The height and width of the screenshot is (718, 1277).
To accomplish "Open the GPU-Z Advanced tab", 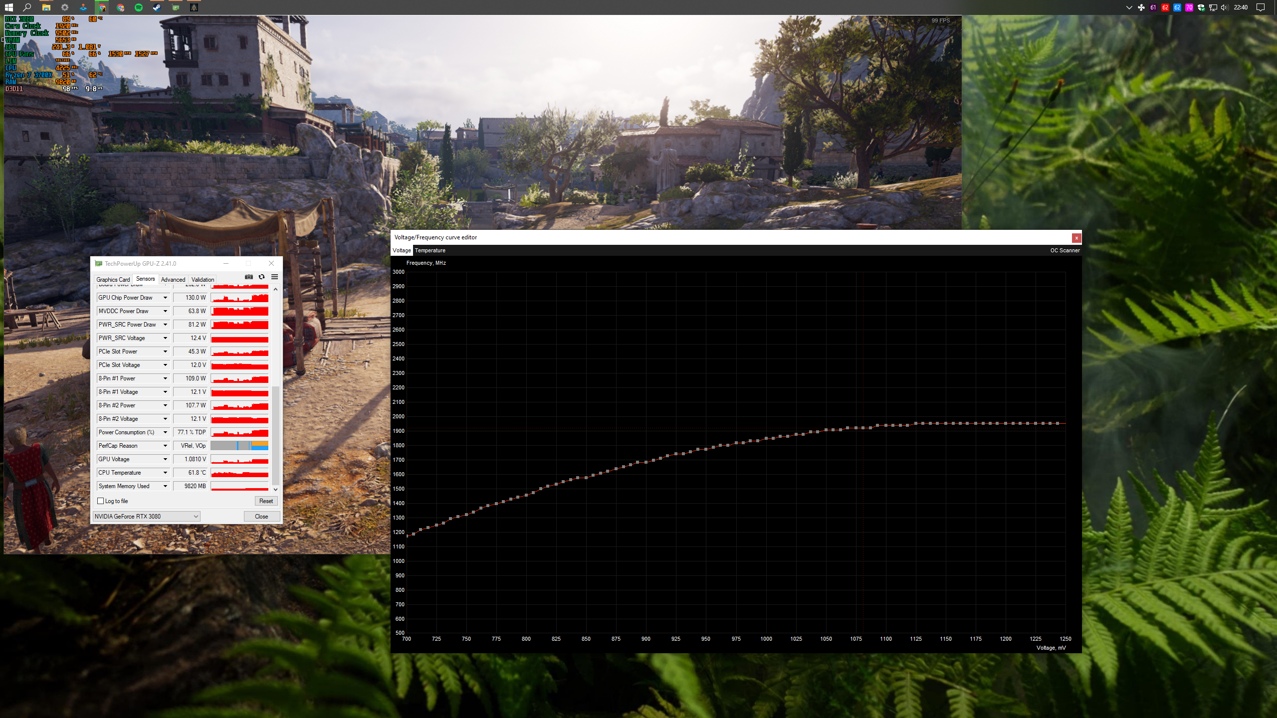I will [x=173, y=280].
